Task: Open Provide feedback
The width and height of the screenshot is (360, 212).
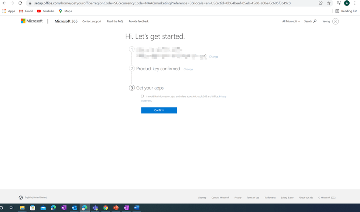Action: click(138, 21)
